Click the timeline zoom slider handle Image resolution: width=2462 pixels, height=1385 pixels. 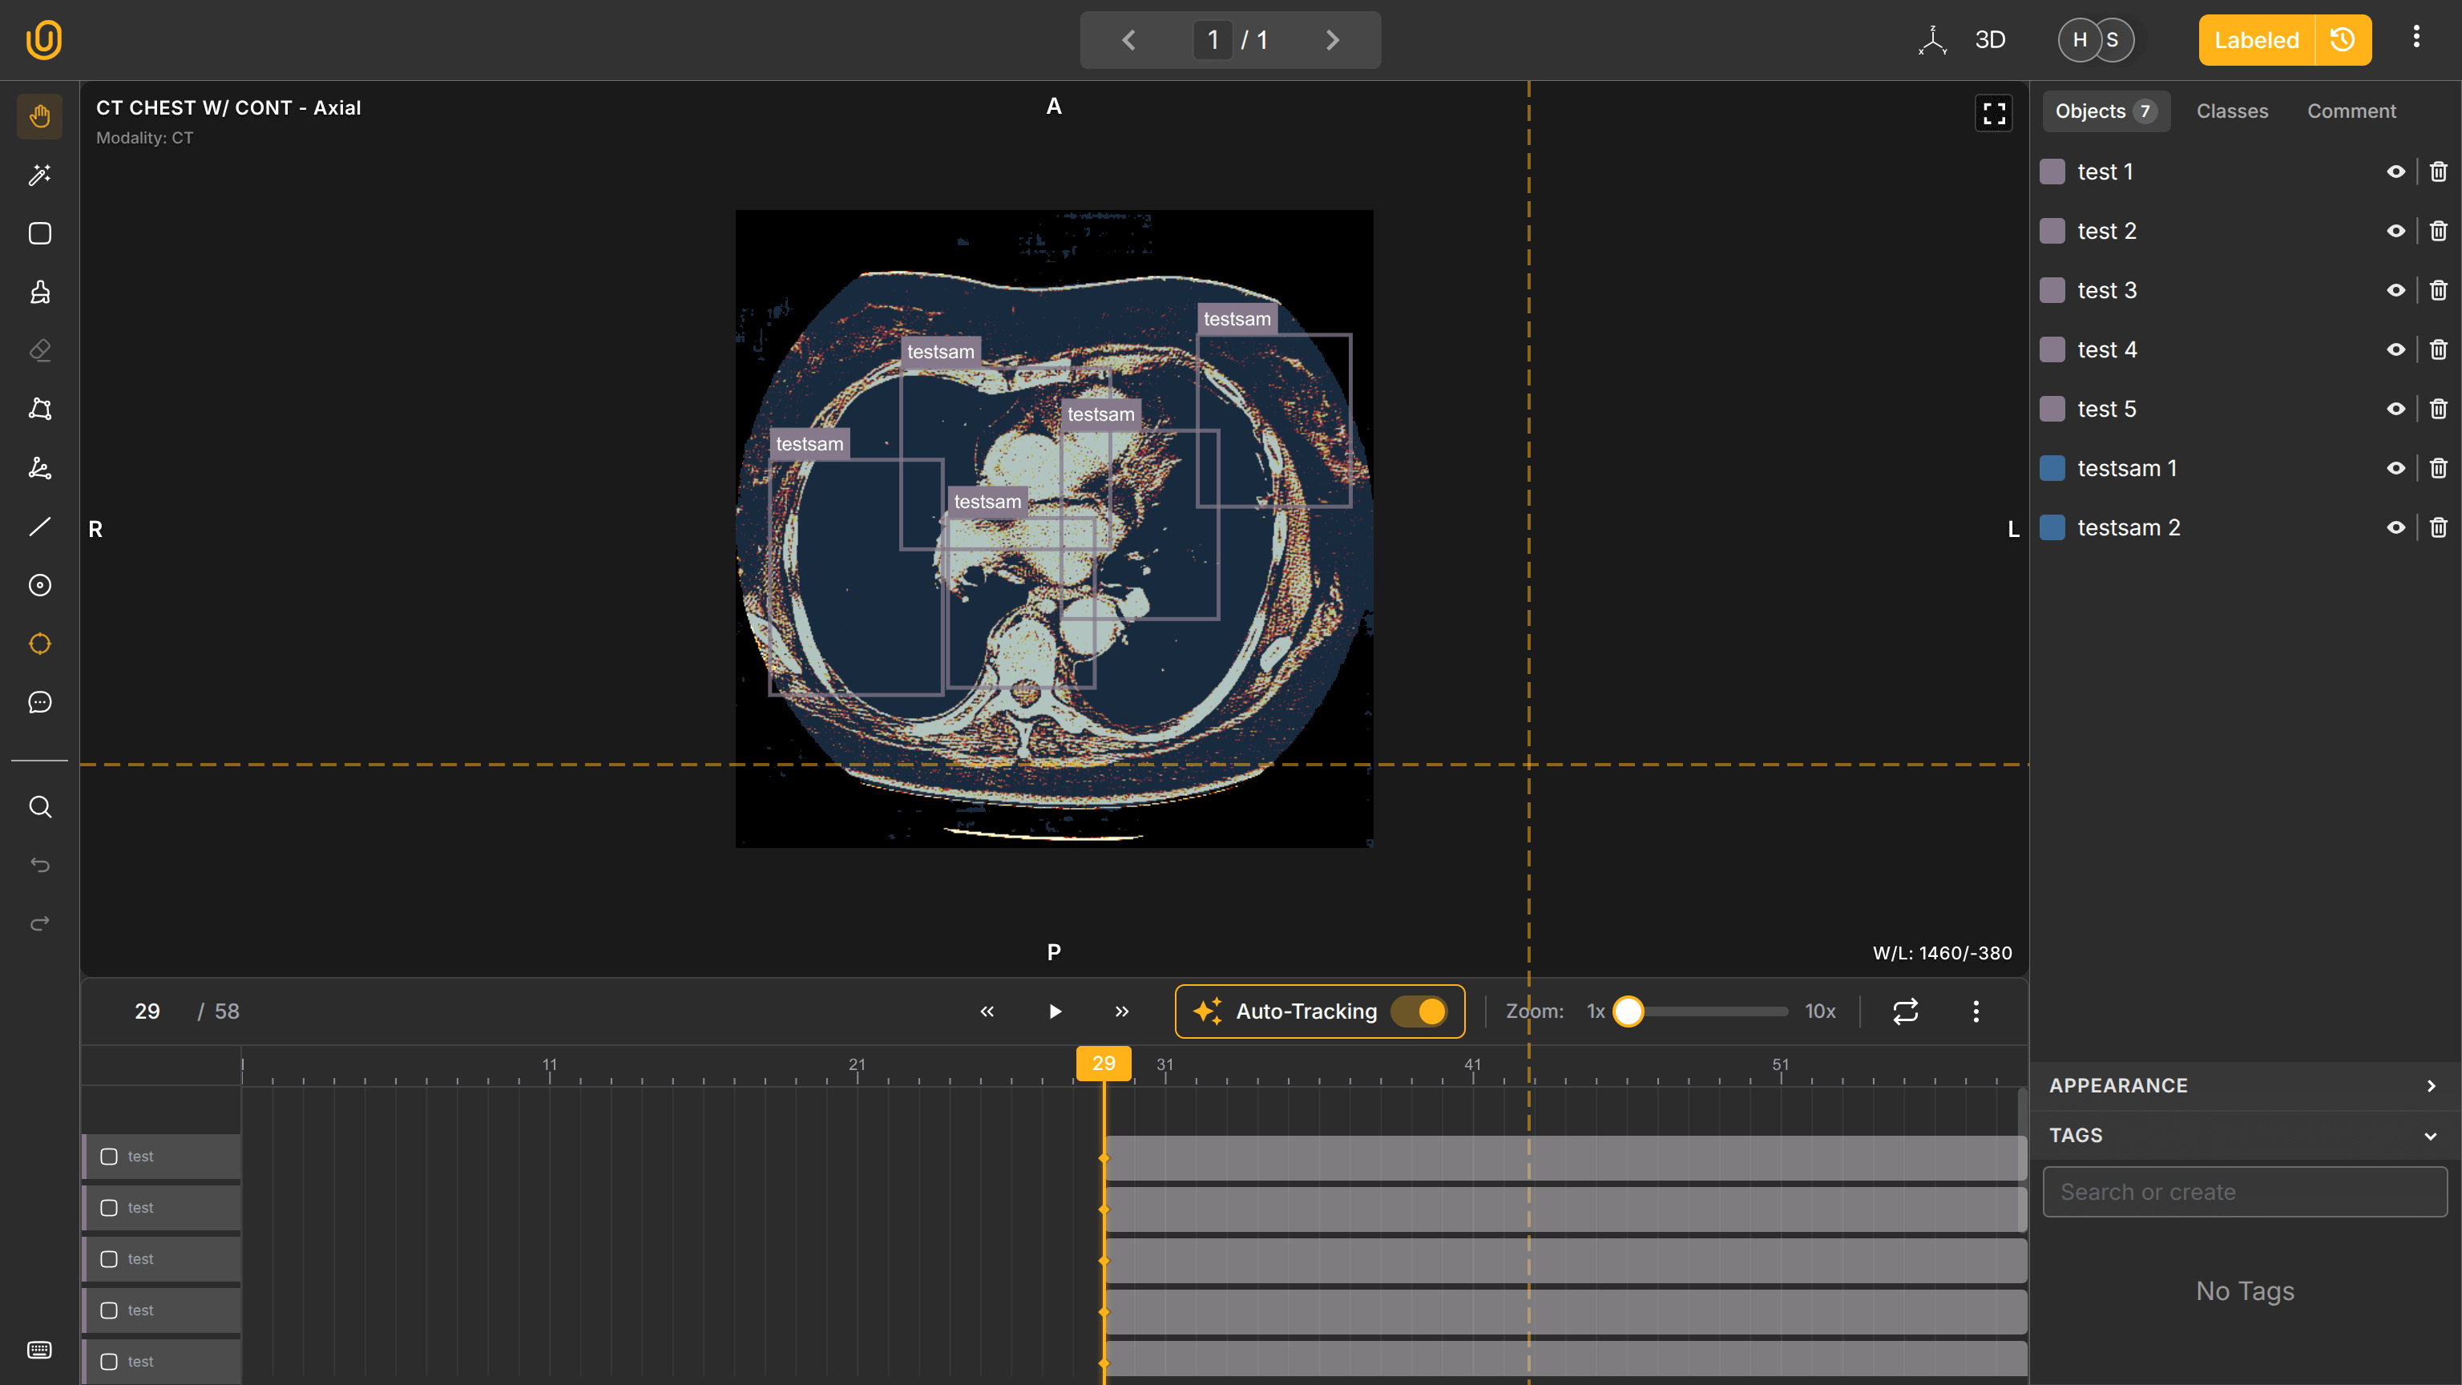click(x=1628, y=1011)
